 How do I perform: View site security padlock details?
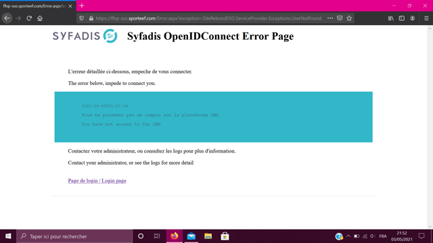[x=91, y=18]
